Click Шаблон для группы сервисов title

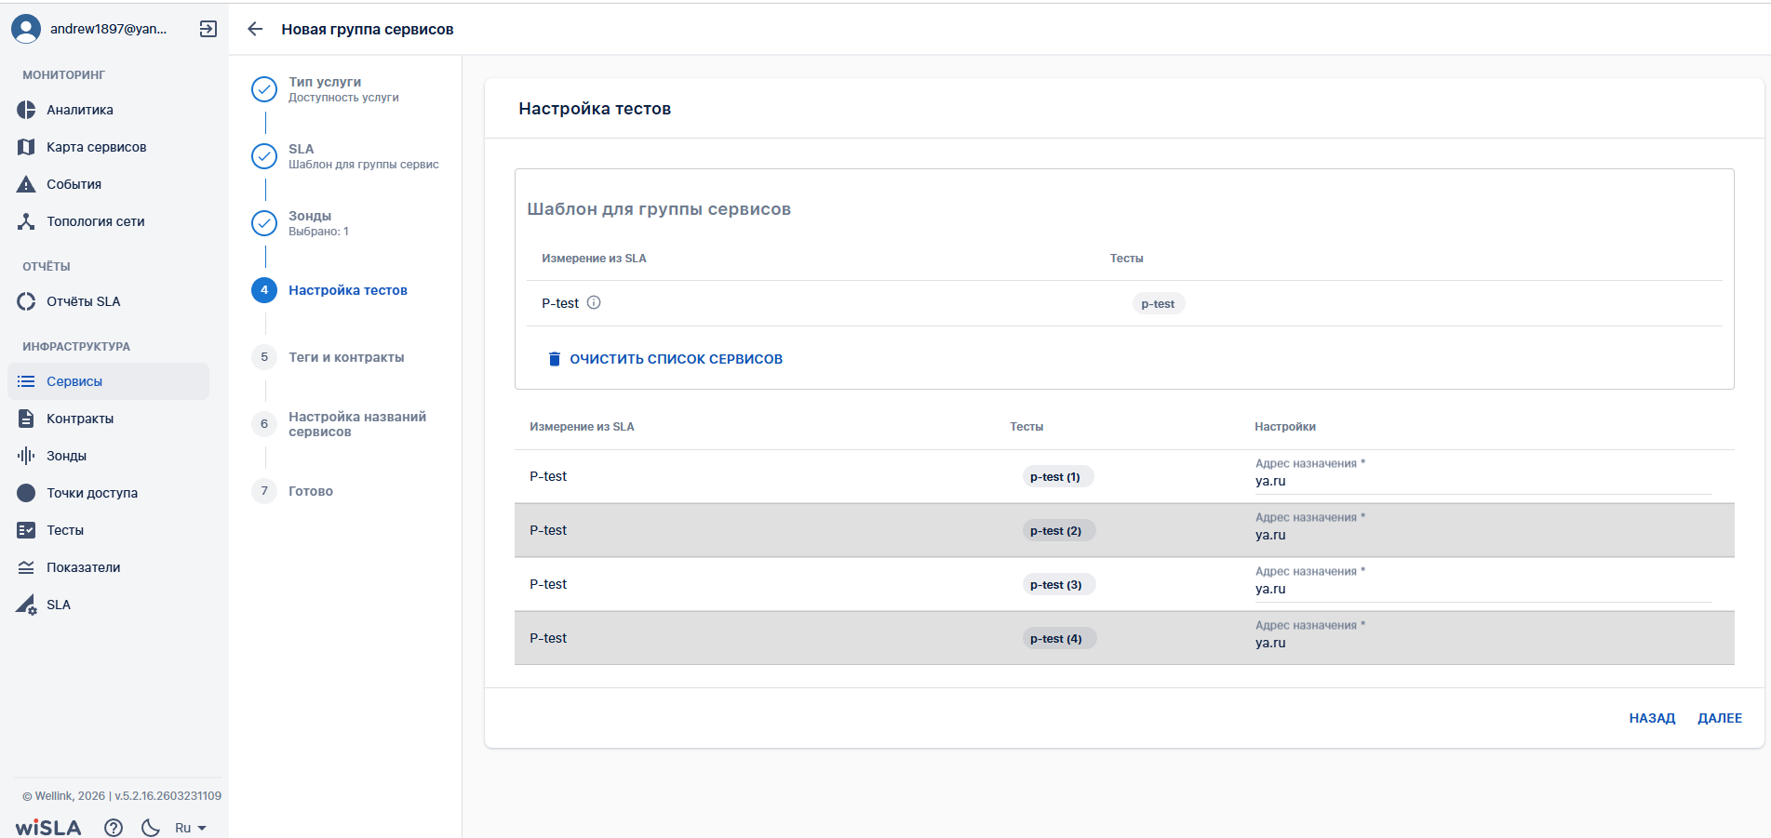(x=659, y=209)
